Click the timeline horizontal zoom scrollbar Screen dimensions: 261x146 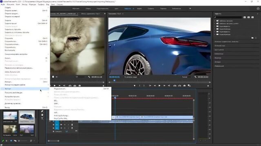pyautogui.click(x=53, y=141)
